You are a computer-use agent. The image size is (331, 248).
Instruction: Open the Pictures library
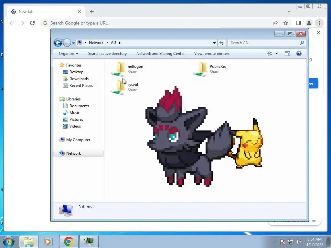coord(73,119)
